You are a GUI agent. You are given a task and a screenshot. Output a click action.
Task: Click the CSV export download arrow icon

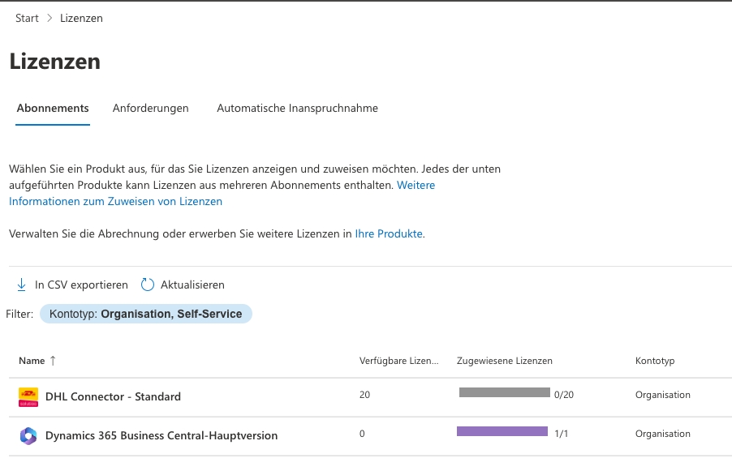click(x=22, y=285)
